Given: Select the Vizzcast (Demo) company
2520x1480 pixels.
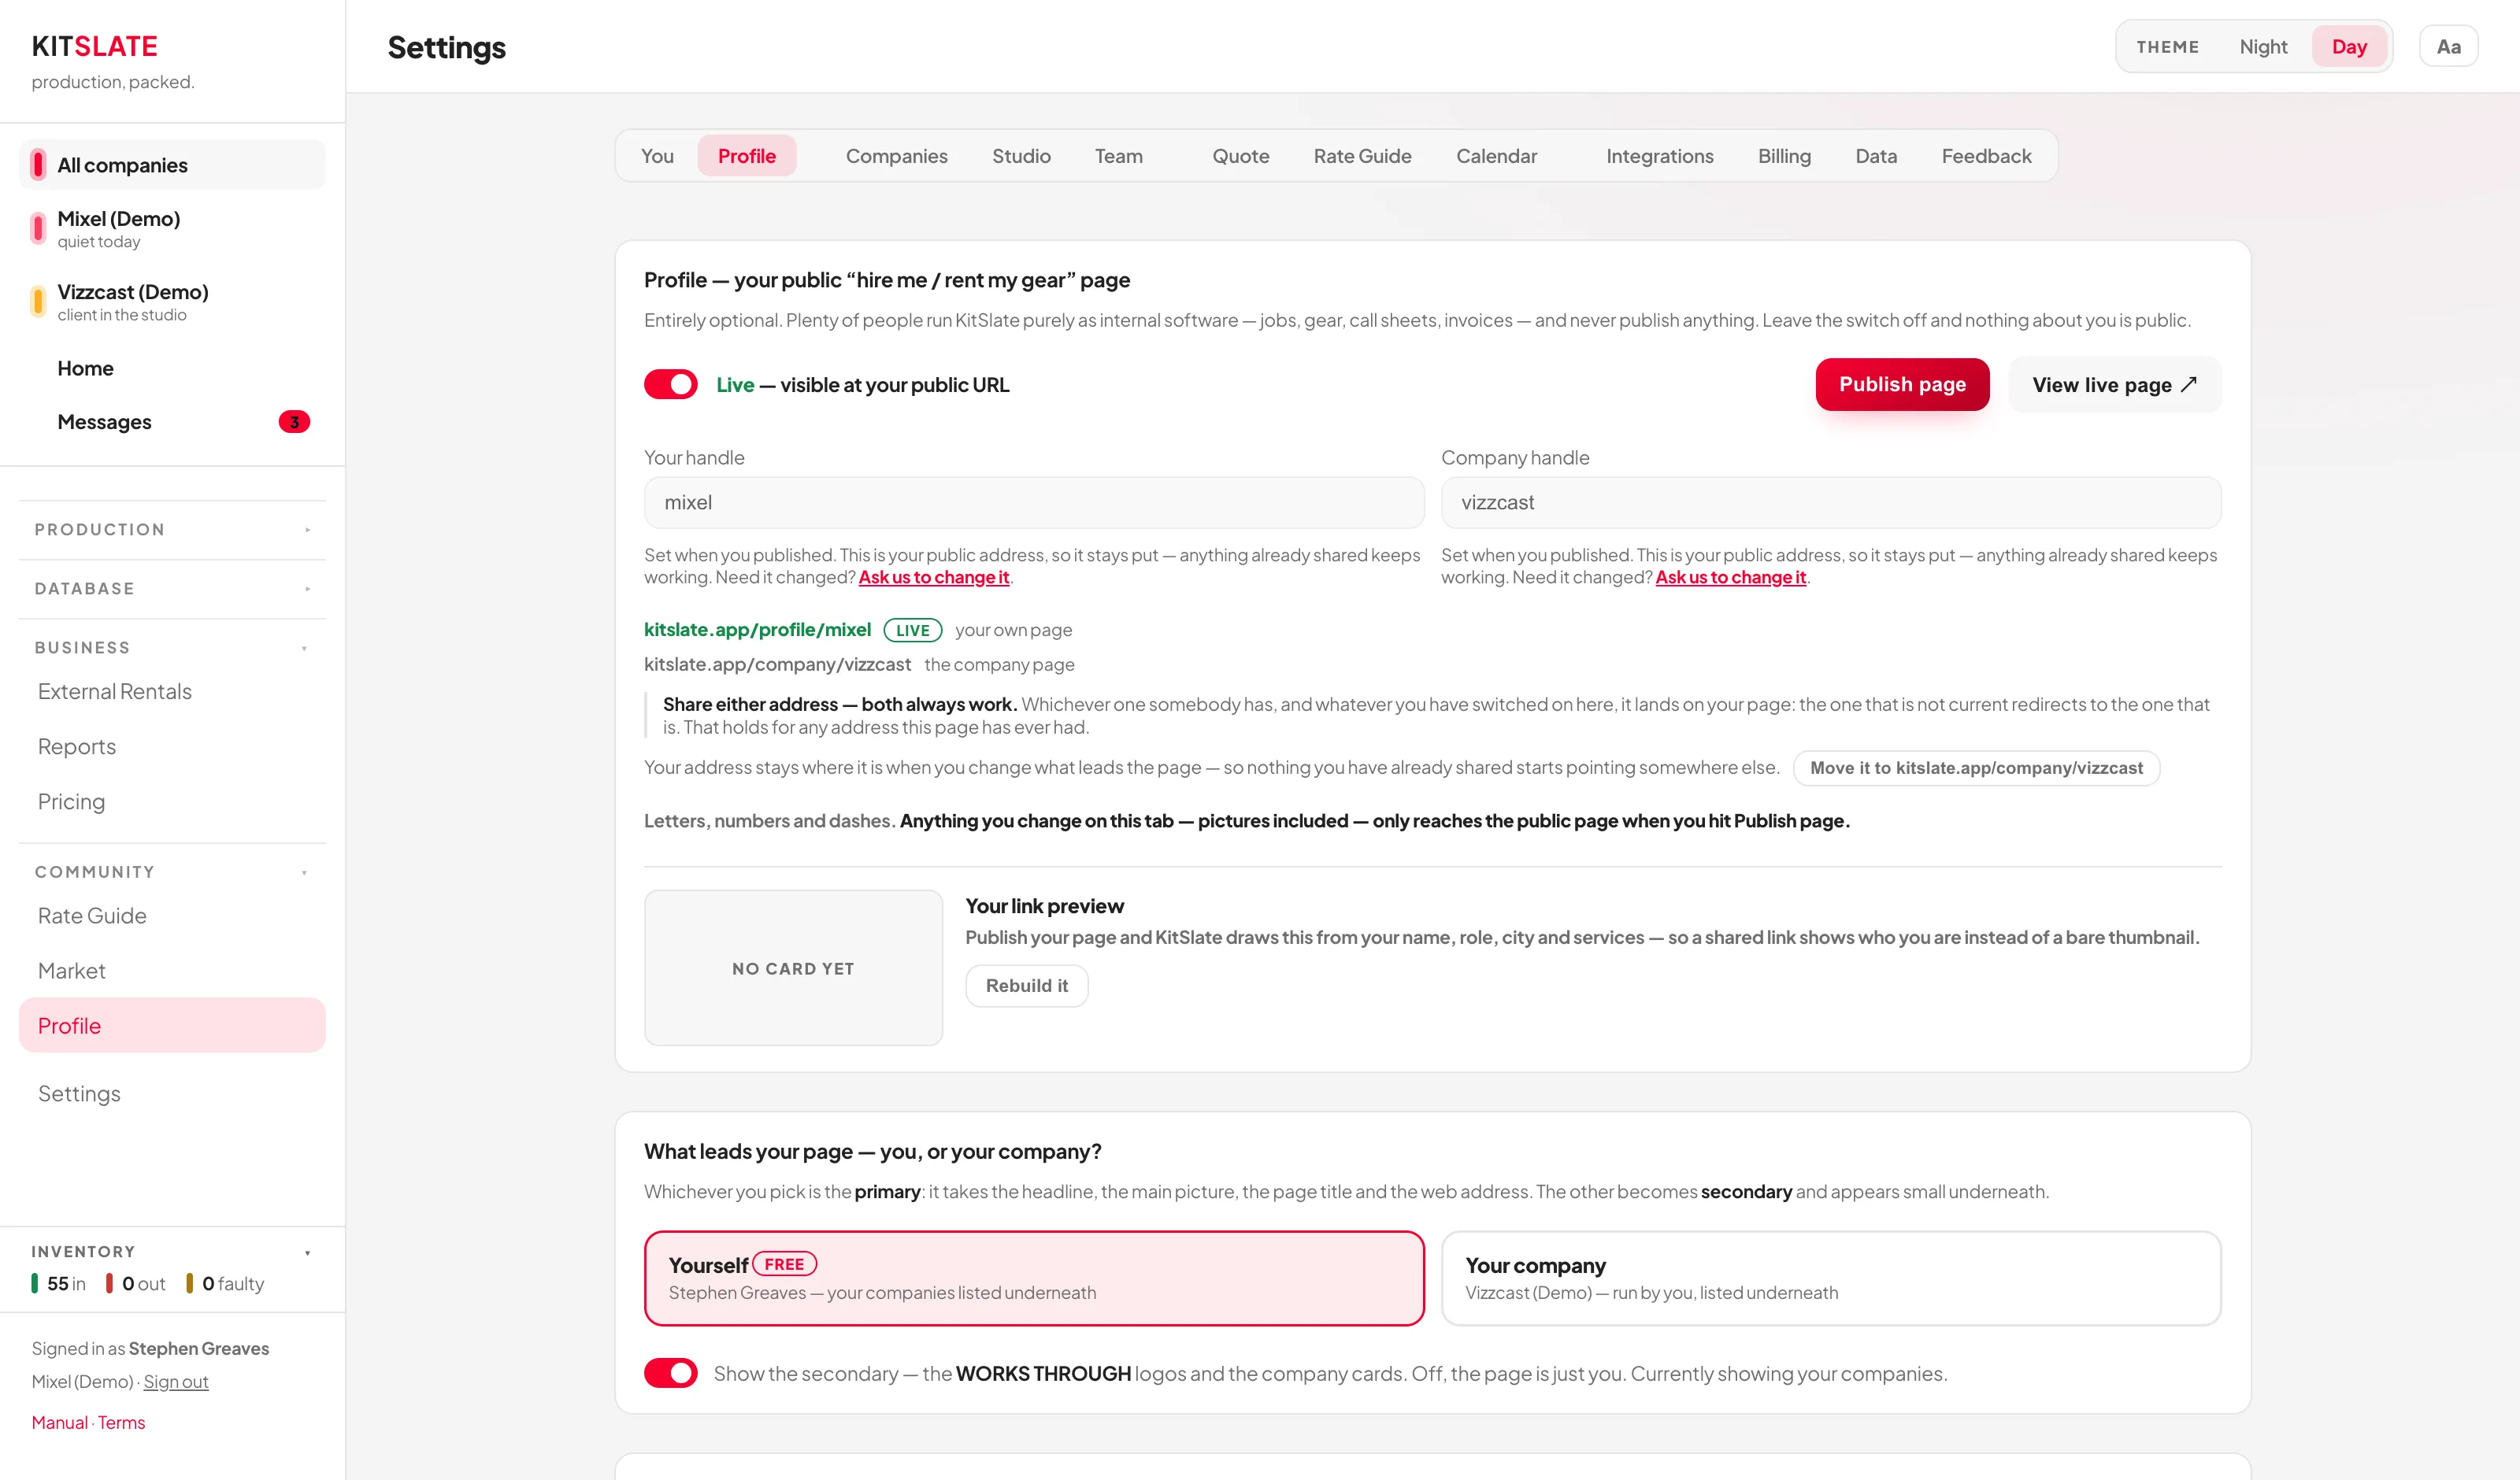Looking at the screenshot, I should [x=172, y=301].
